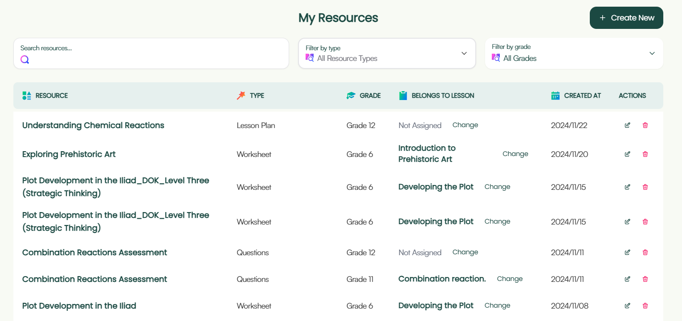Change lesson for 2024/11/08 Plot Development in the Iliad
Viewport: 682px width, 321px height.
[x=497, y=305]
